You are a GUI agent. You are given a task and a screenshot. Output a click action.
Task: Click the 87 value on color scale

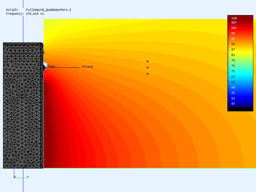pos(233,49)
